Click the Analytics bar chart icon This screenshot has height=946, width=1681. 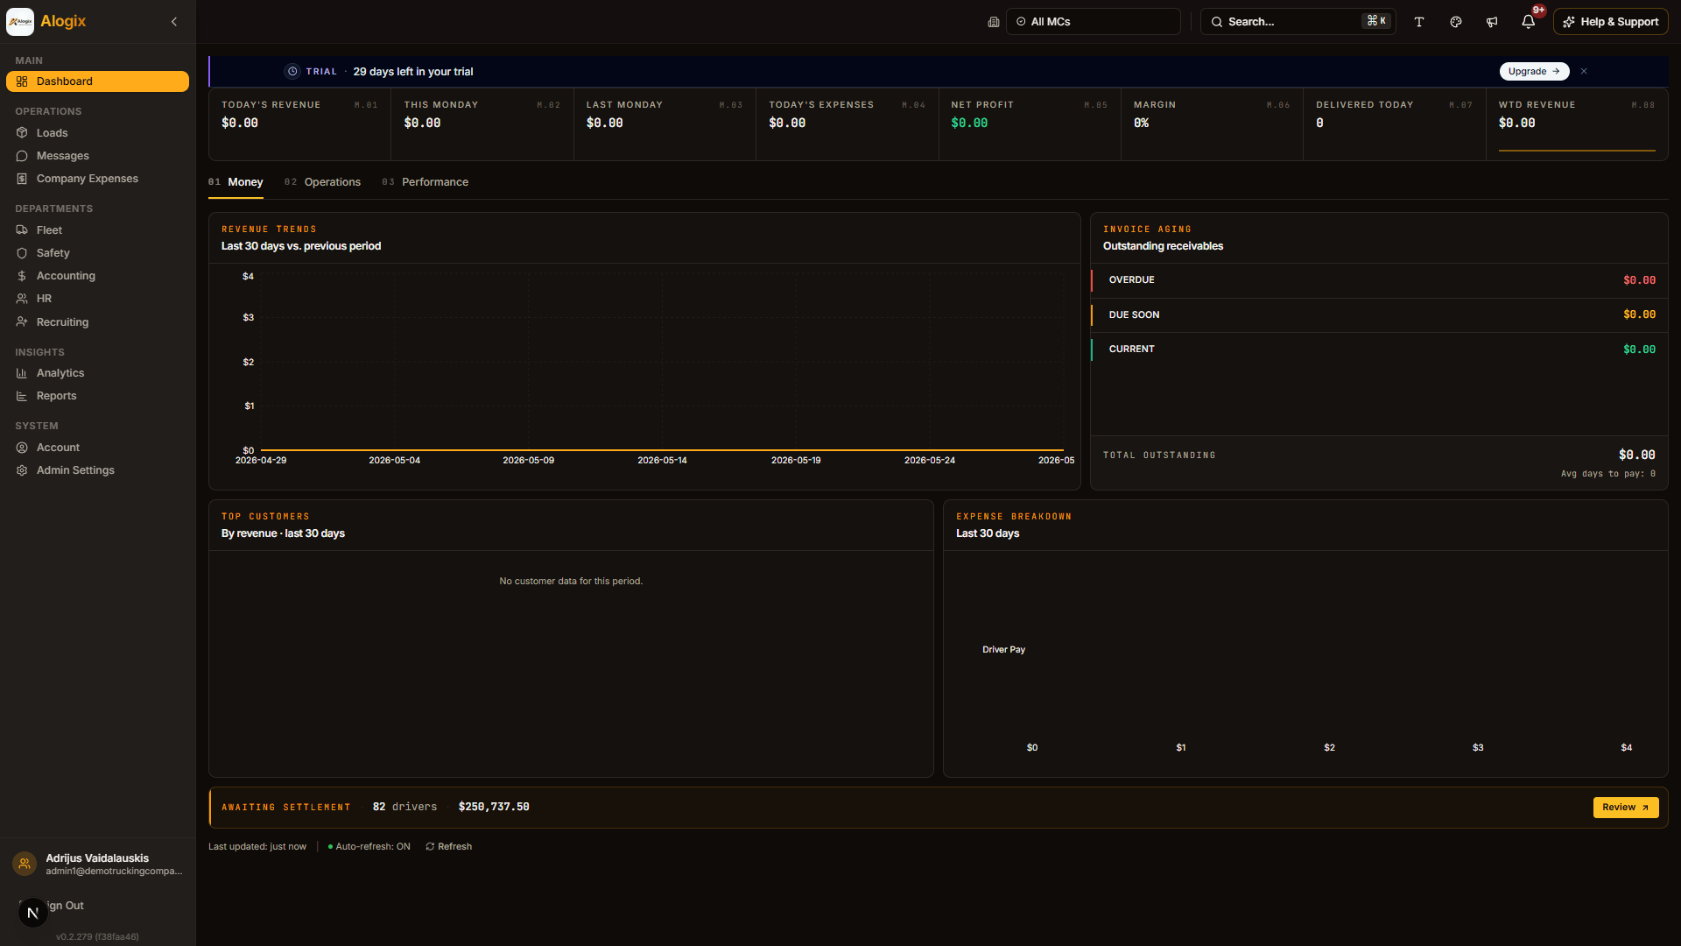pos(22,373)
